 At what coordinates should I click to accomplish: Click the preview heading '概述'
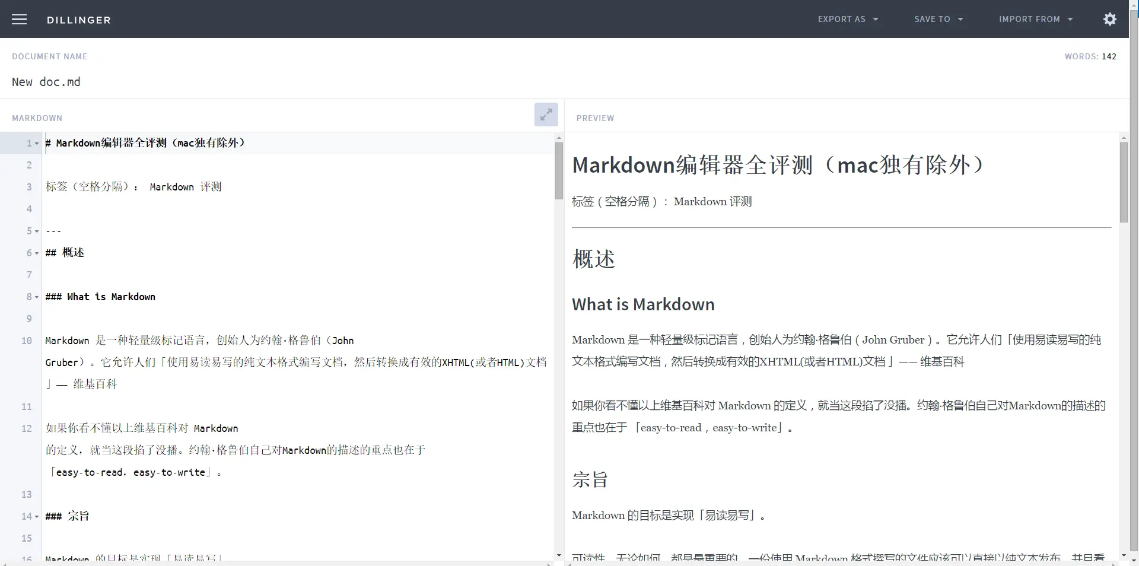[x=594, y=259]
